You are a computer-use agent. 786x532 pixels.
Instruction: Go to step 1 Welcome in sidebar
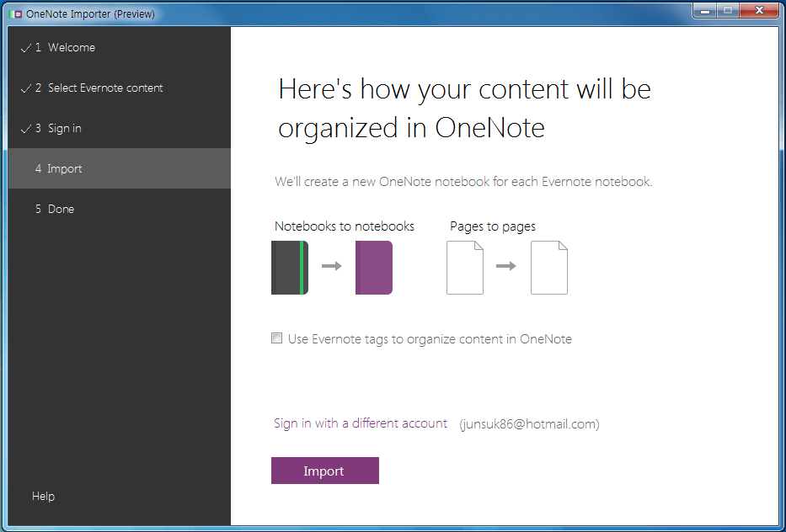point(71,48)
